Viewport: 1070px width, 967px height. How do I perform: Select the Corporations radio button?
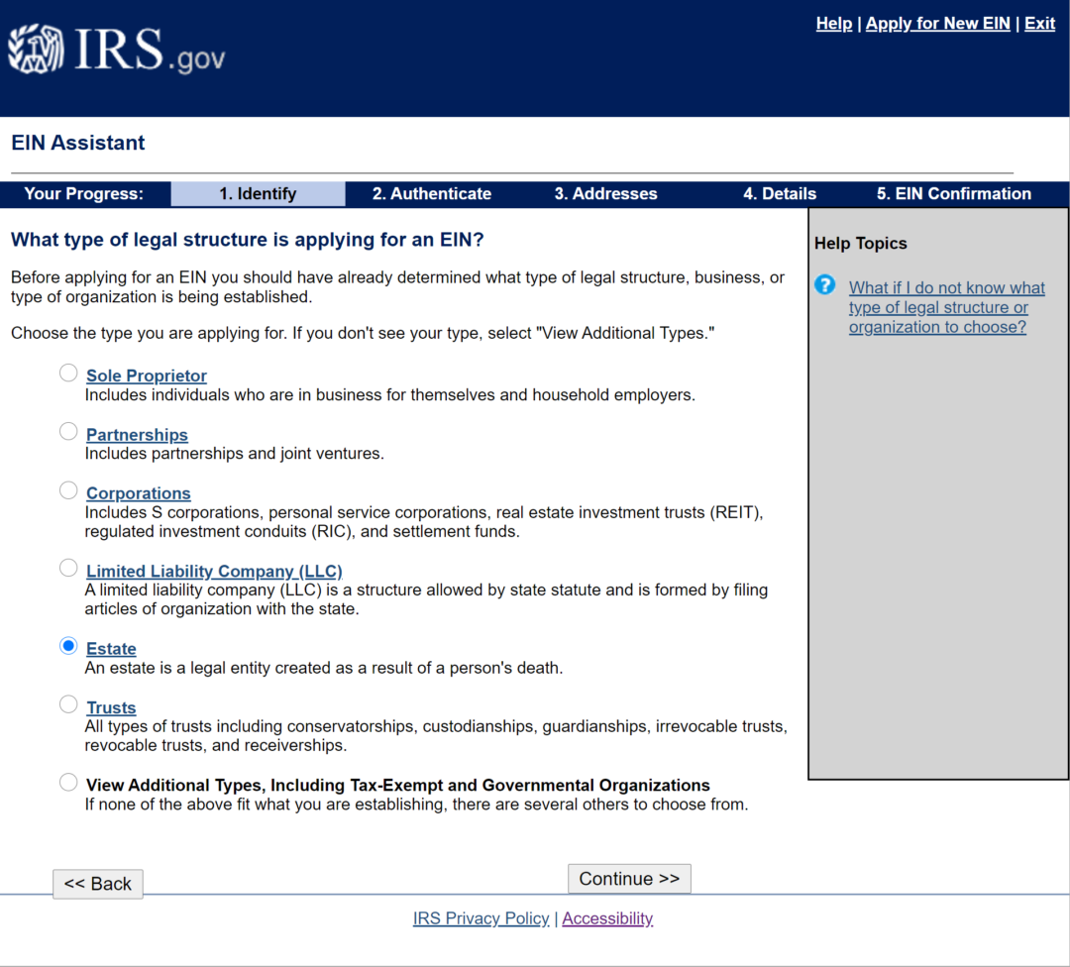[x=68, y=489]
